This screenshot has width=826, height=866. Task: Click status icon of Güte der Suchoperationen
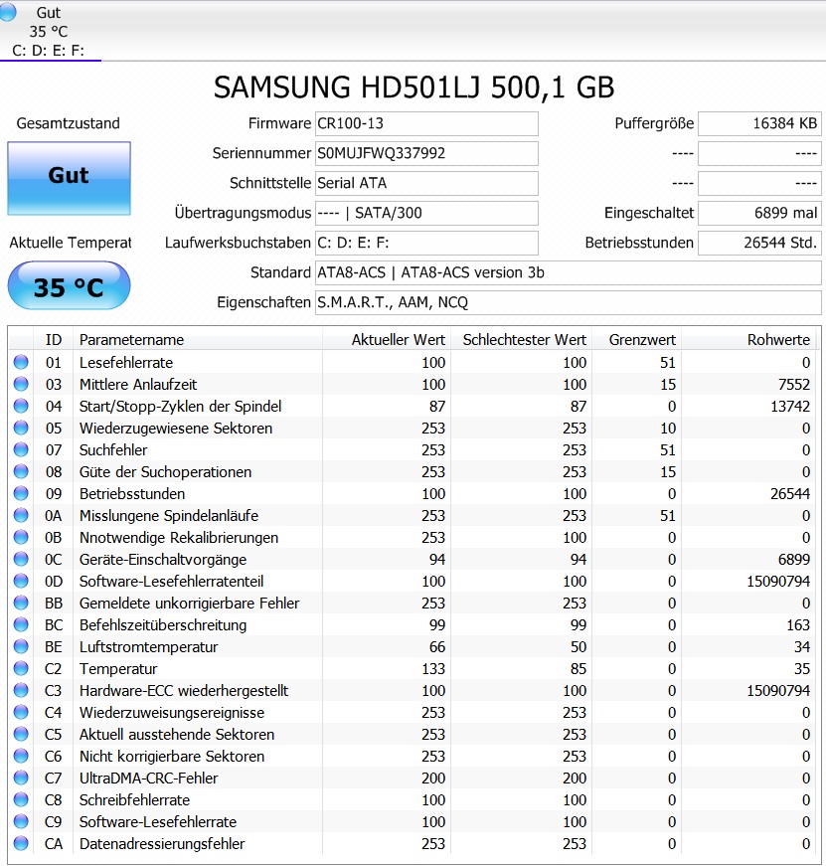(21, 471)
